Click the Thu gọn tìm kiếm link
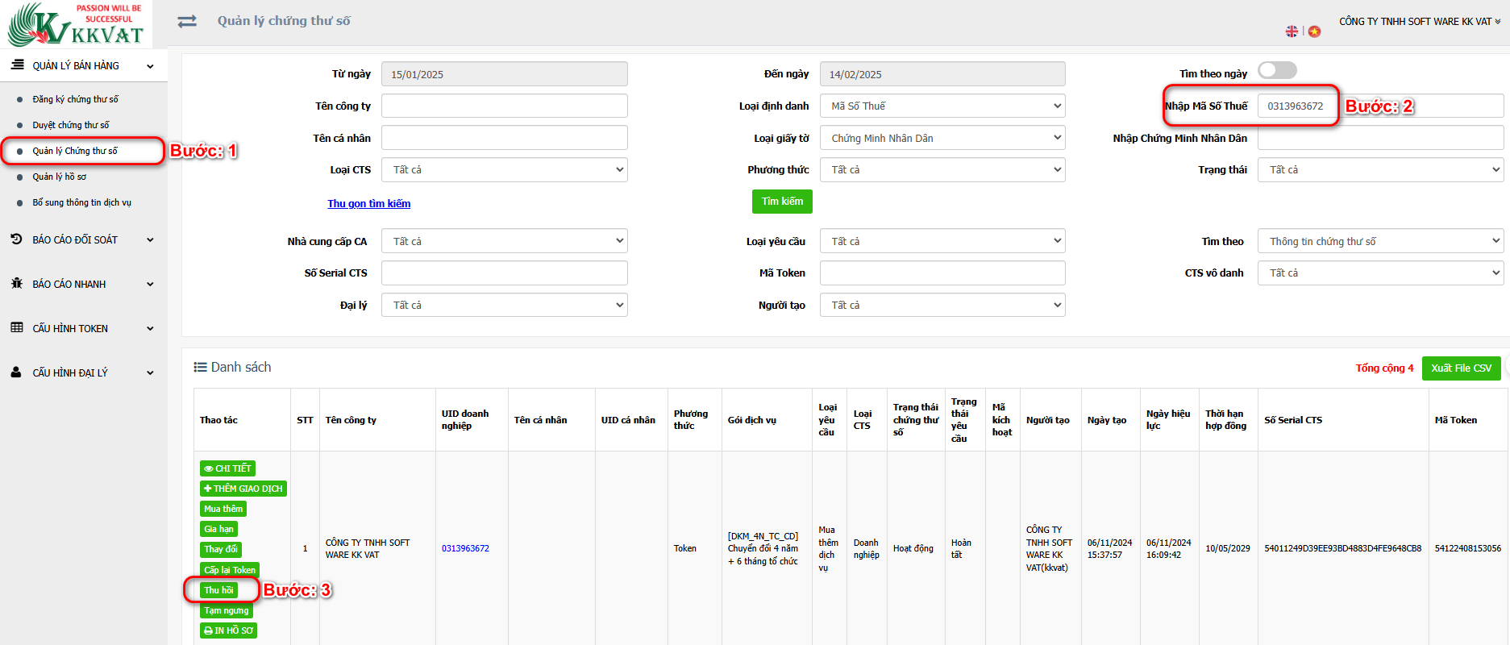Viewport: 1510px width, 645px height. pyautogui.click(x=368, y=204)
